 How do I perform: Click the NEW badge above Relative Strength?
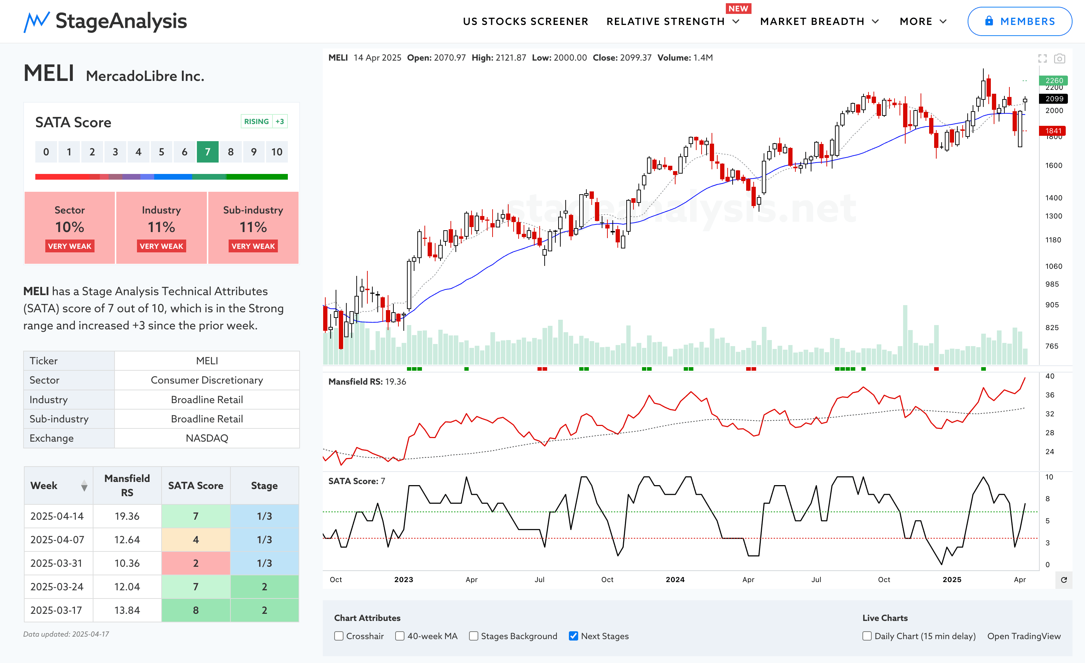click(x=738, y=8)
